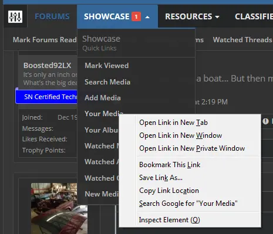273x234 pixels.
Task: Open the Showcase tab
Action: (x=107, y=16)
